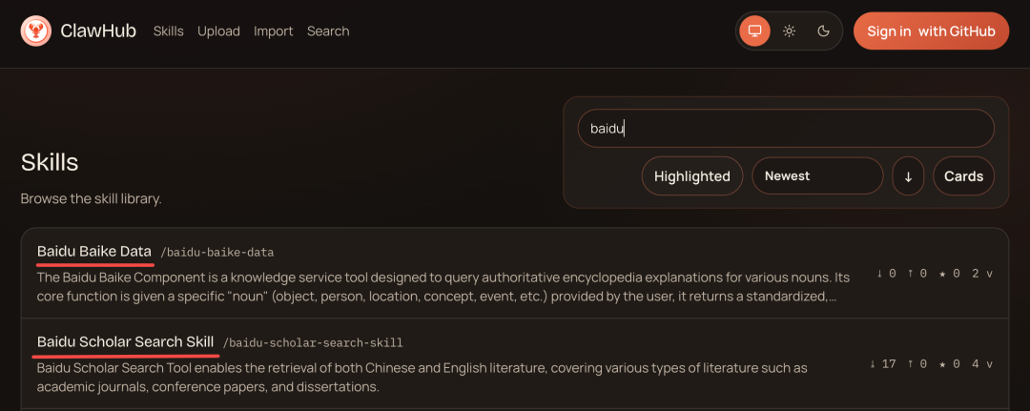Select the light theme sun icon
The image size is (1030, 411).
[x=789, y=31]
